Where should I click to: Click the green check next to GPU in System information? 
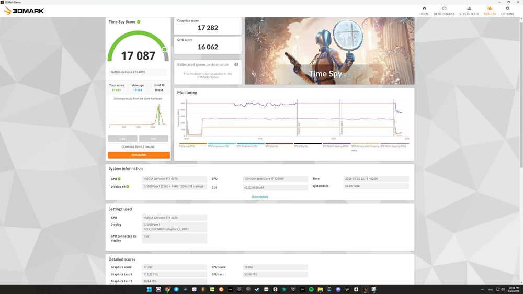click(119, 179)
